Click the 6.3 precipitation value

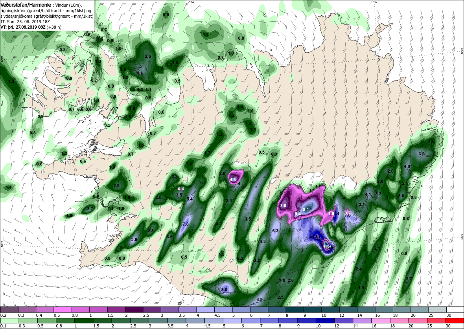[275, 230]
